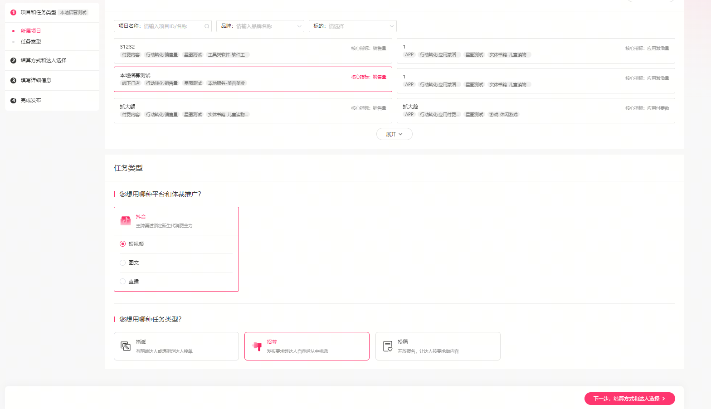Select the 短视频 radio option

tap(122, 244)
